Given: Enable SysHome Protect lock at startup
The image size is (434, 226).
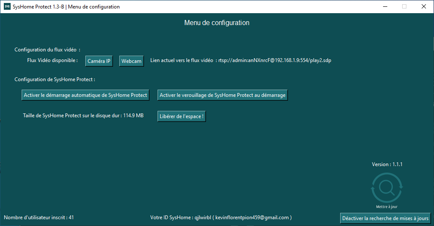Looking at the screenshot, I should (223, 95).
